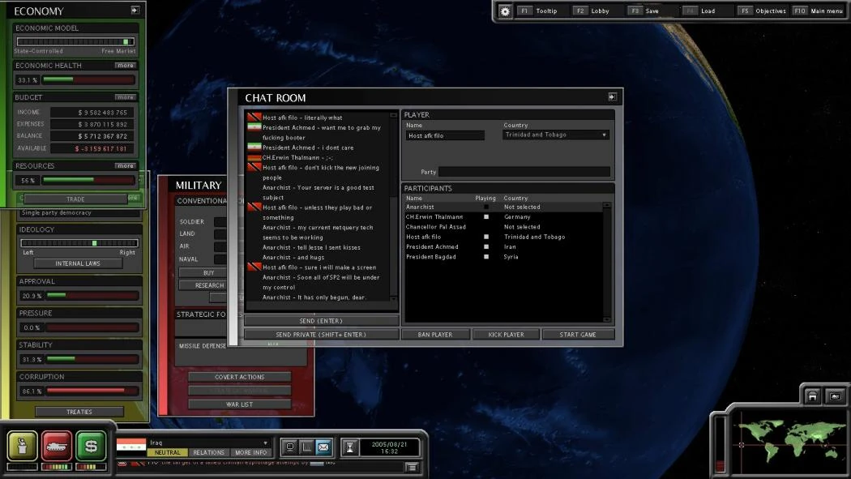Image resolution: width=851 pixels, height=479 pixels.
Task: Click F3 Save in top menu
Action: pyautogui.click(x=644, y=11)
